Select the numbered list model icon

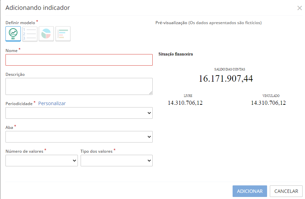pos(29,34)
